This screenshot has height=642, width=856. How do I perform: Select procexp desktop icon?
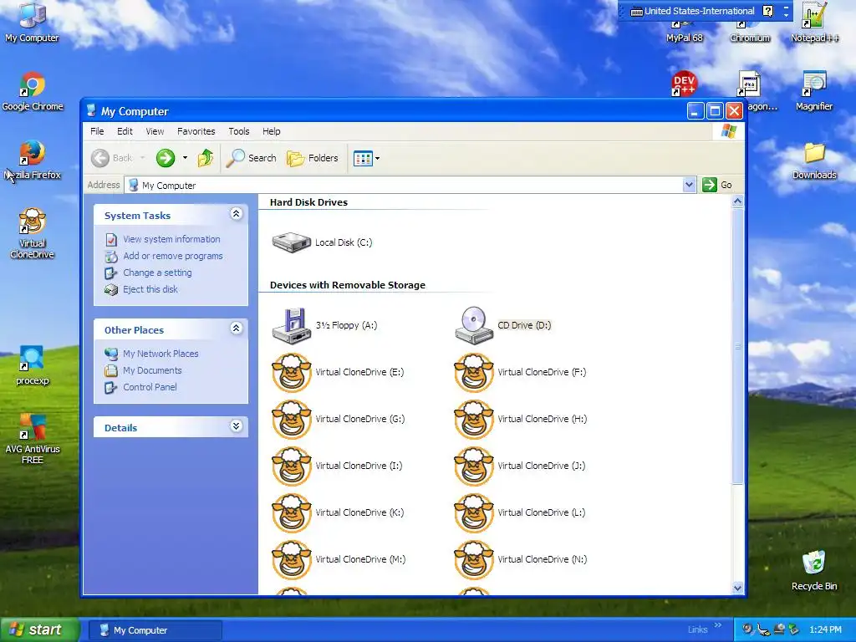(33, 366)
